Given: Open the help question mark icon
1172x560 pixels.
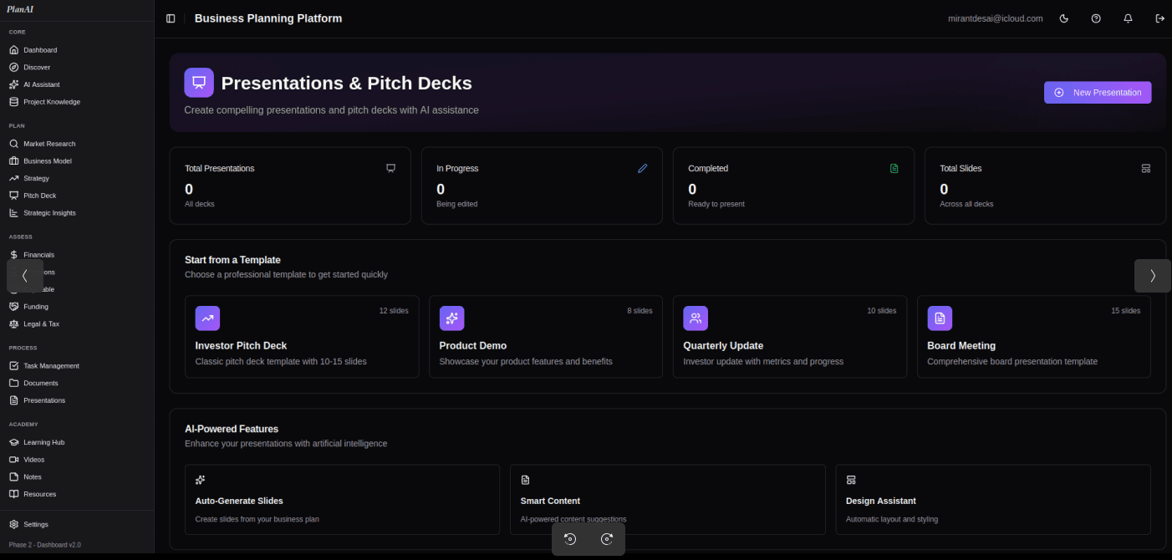Looking at the screenshot, I should [1096, 18].
